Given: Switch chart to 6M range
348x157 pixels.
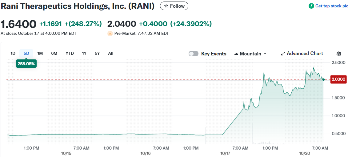Looking at the screenshot, I should (x=54, y=53).
